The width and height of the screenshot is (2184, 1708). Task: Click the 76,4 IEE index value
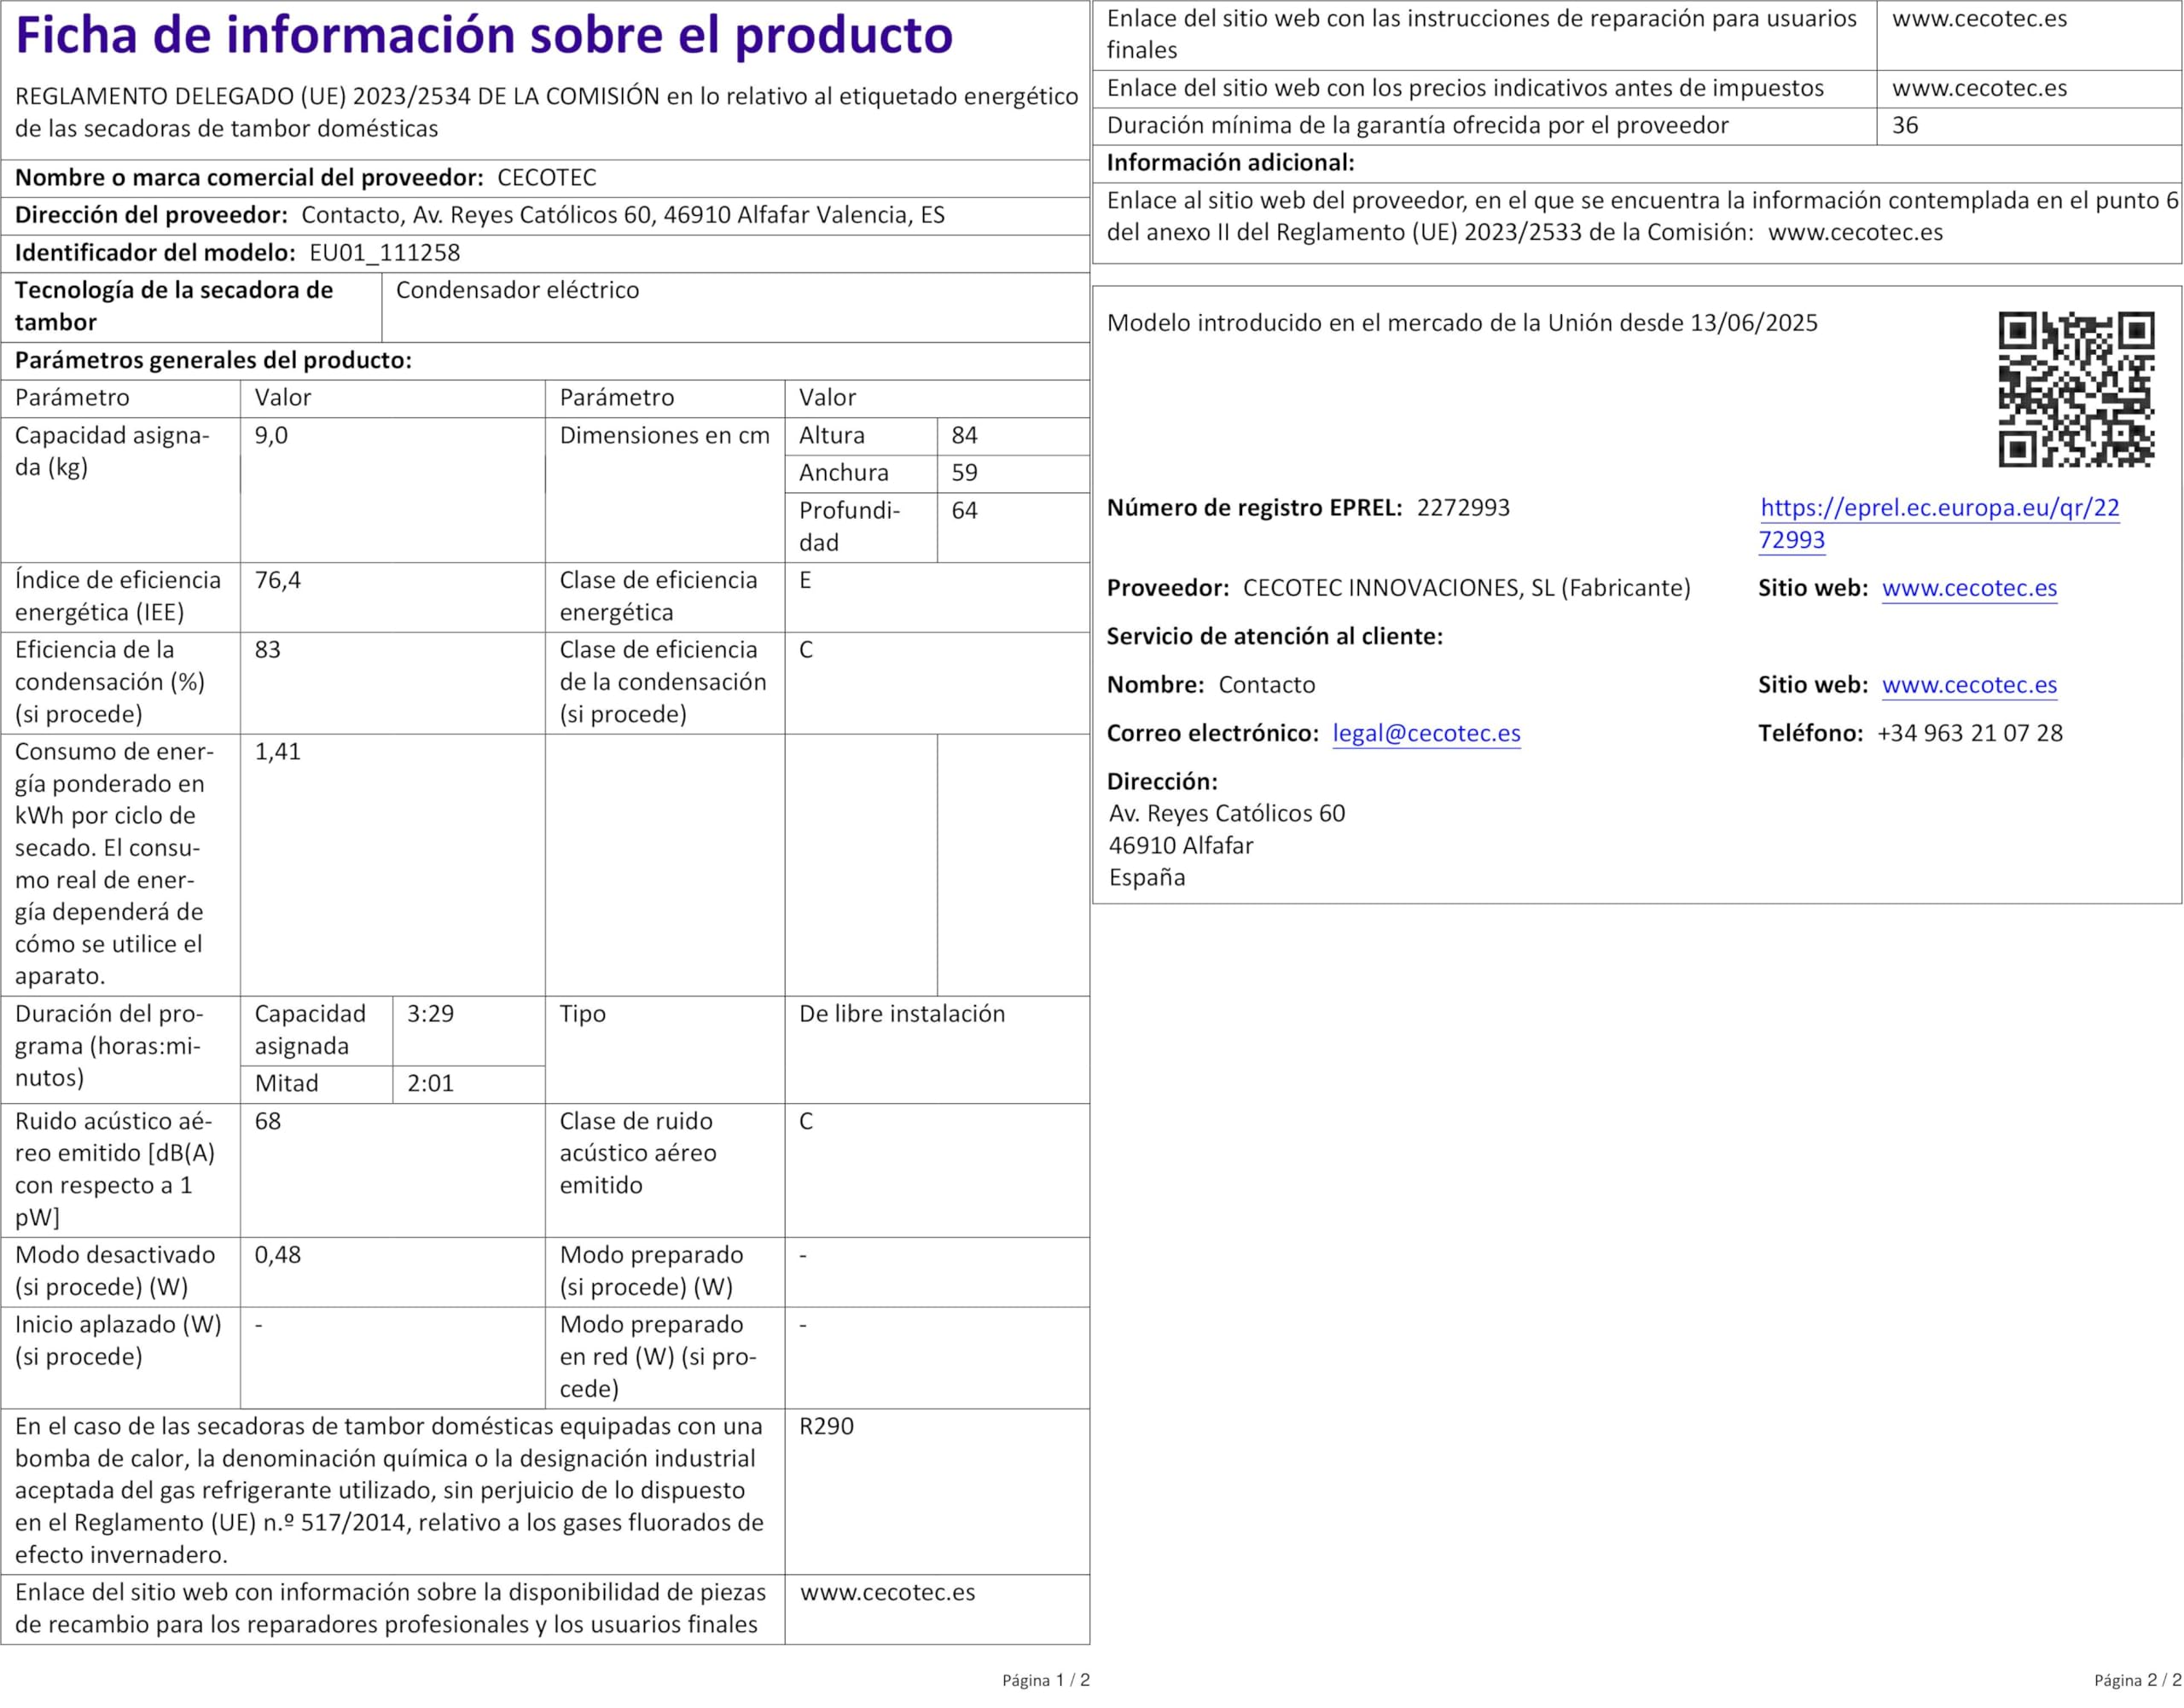277,581
